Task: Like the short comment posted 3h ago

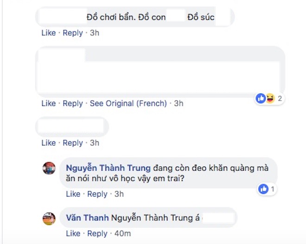Action: point(49,143)
